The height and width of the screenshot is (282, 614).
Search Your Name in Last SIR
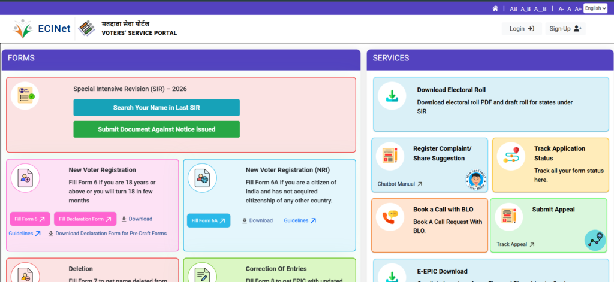(x=156, y=108)
